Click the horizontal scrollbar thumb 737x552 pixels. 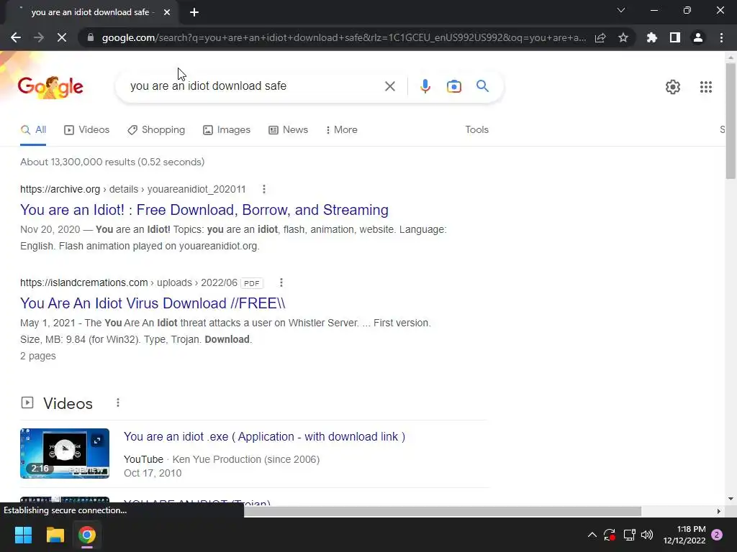[443, 511]
